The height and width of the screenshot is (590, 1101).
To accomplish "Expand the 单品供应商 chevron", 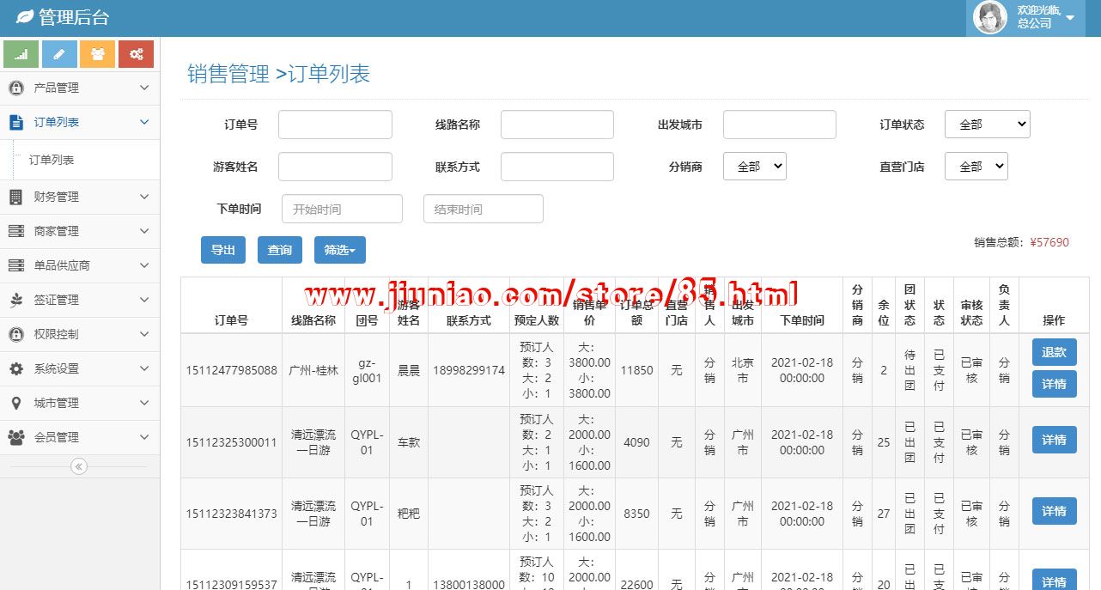I will 144,265.
